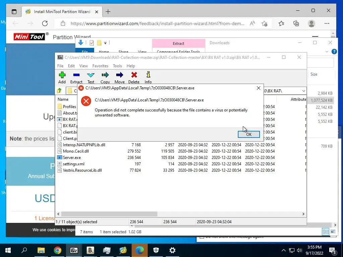The width and height of the screenshot is (343, 257).
Task: Switch to 7-Zip in the taskbar
Action: tap(74, 250)
